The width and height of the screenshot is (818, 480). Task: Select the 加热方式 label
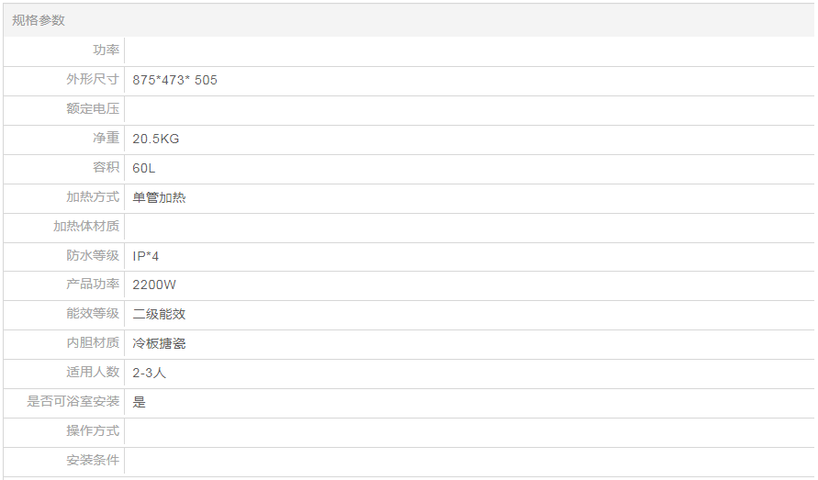tap(93, 197)
